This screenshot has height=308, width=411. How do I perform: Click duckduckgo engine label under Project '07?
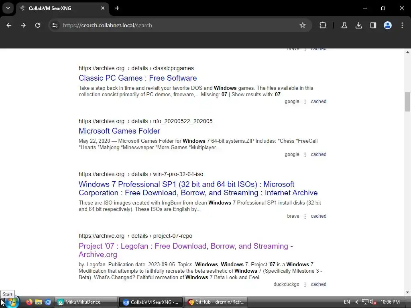[286, 284]
